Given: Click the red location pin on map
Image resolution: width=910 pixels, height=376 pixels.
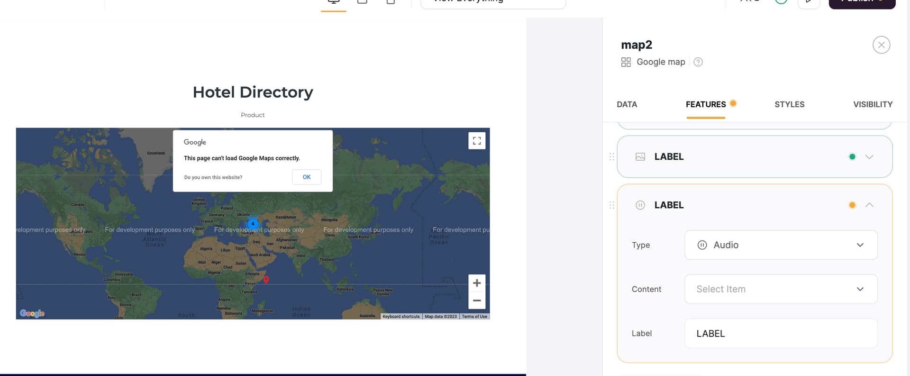Looking at the screenshot, I should [x=266, y=280].
